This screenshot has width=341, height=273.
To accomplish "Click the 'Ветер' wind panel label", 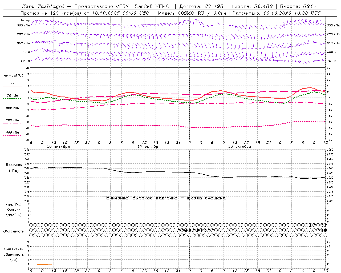I will (x=25, y=20).
